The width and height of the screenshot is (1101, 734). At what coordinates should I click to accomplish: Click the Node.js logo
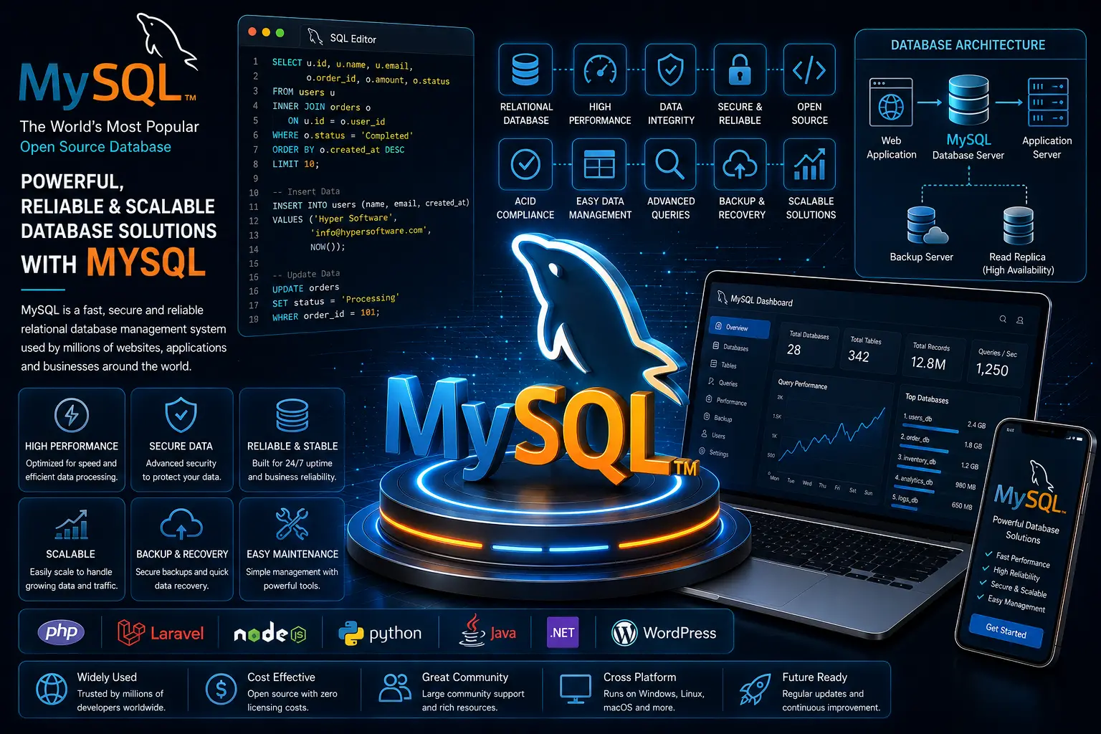point(270,633)
